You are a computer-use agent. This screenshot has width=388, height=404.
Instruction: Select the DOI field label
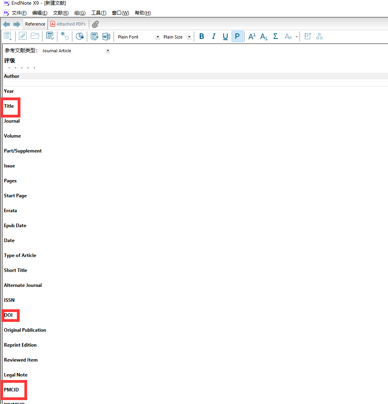(x=8, y=315)
